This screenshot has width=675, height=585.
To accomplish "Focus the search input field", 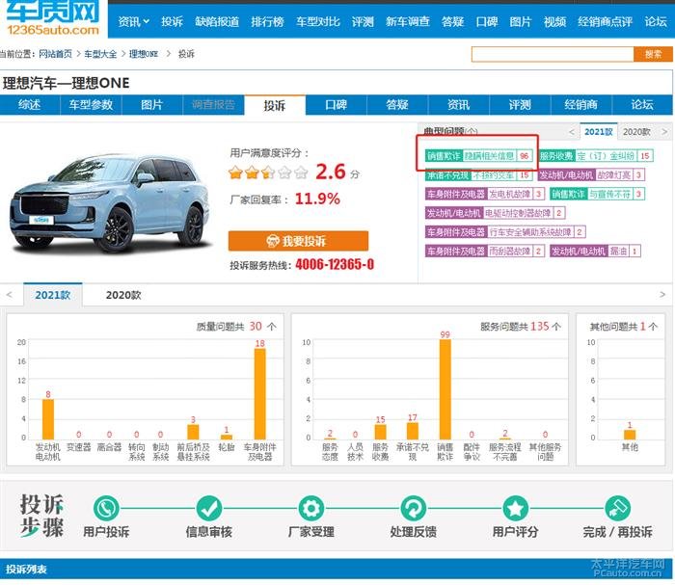I will pyautogui.click(x=553, y=54).
